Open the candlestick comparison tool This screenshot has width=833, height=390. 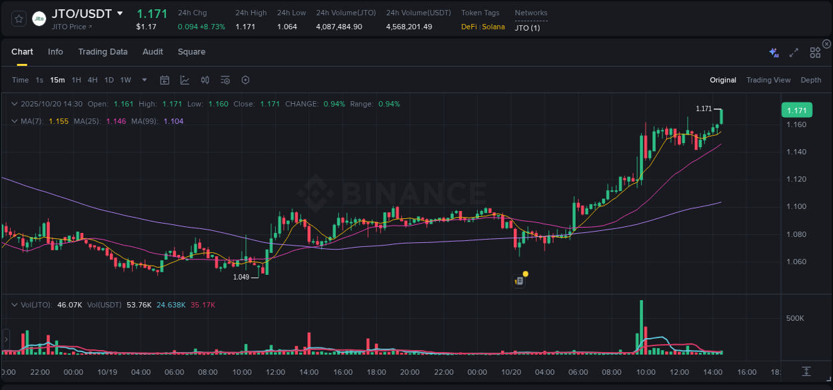(205, 80)
